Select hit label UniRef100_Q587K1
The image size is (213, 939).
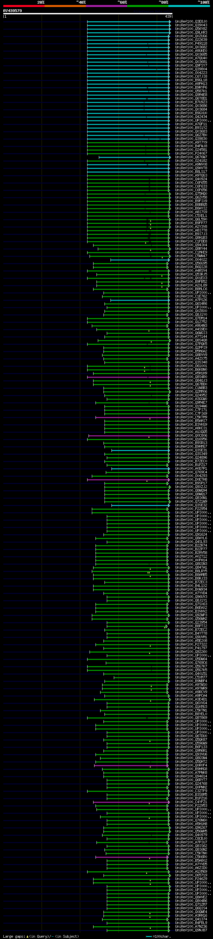pyautogui.click(x=191, y=91)
